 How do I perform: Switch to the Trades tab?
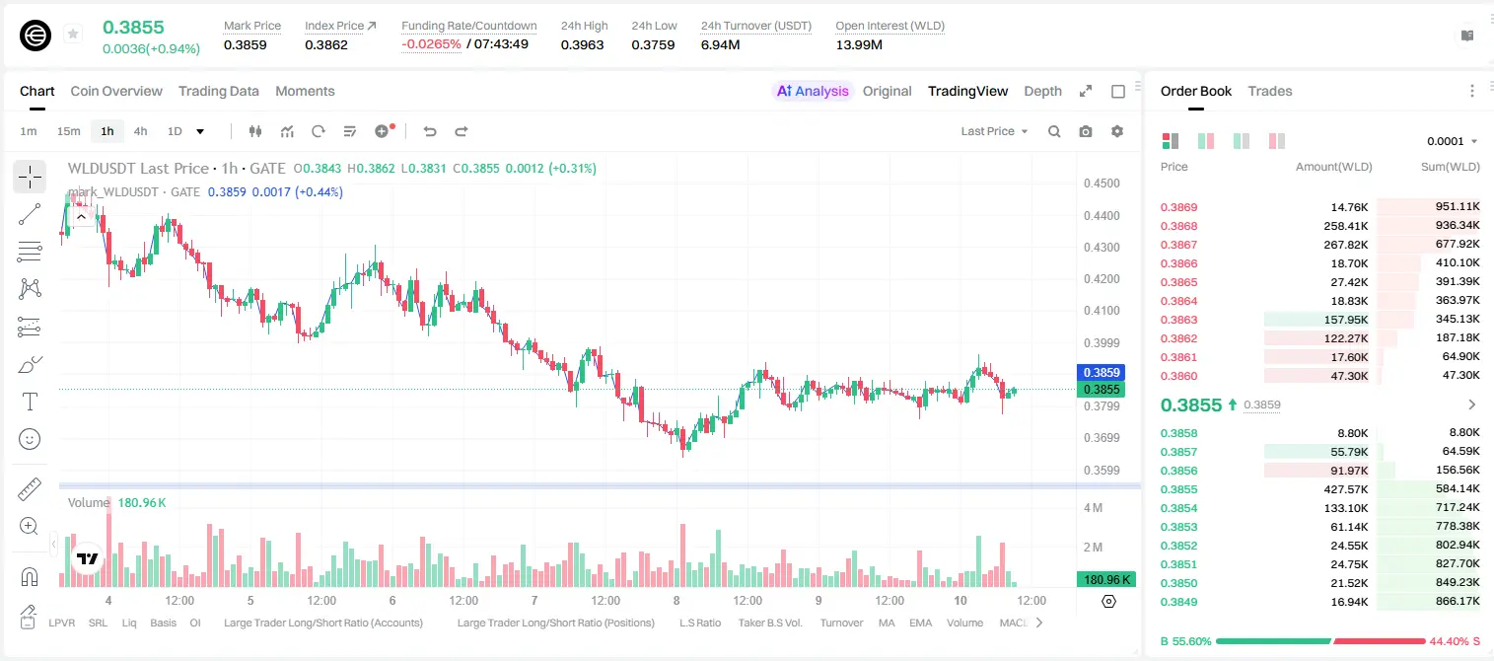pyautogui.click(x=1269, y=91)
